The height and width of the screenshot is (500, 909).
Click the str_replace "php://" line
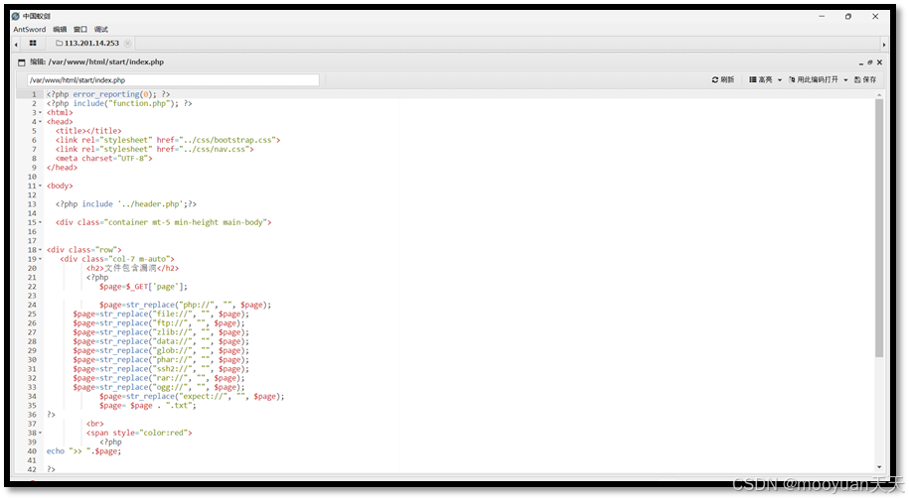[185, 305]
